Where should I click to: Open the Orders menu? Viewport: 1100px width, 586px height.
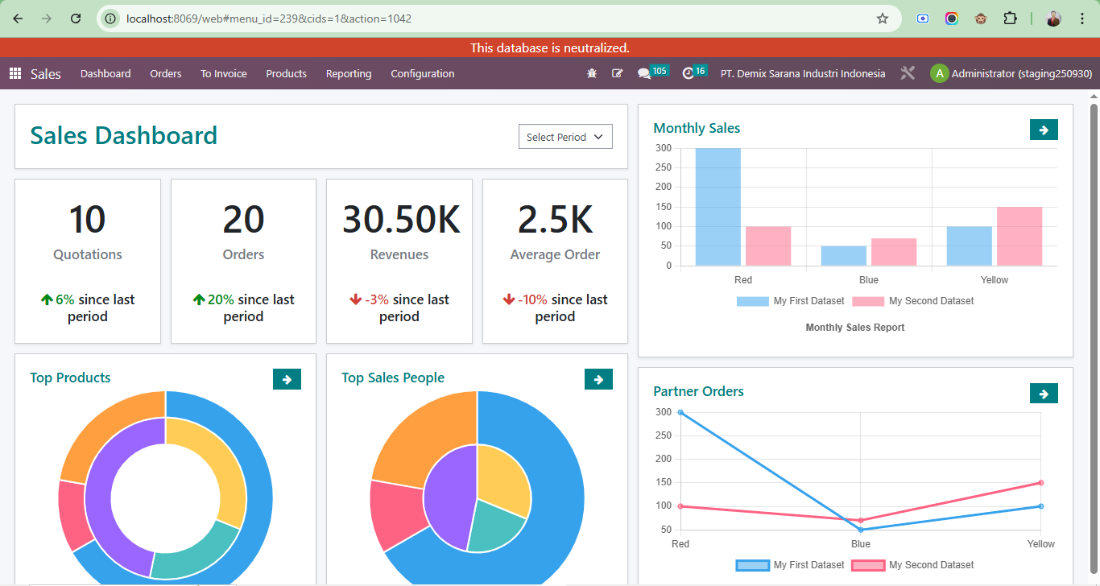click(166, 73)
